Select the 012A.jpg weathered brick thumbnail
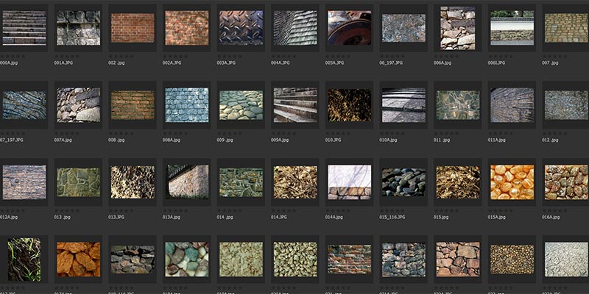This screenshot has width=589, height=294. coord(24,182)
